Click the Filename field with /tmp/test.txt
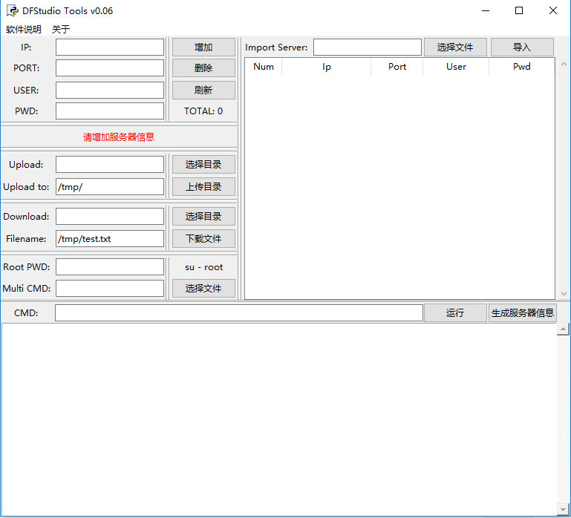 110,239
